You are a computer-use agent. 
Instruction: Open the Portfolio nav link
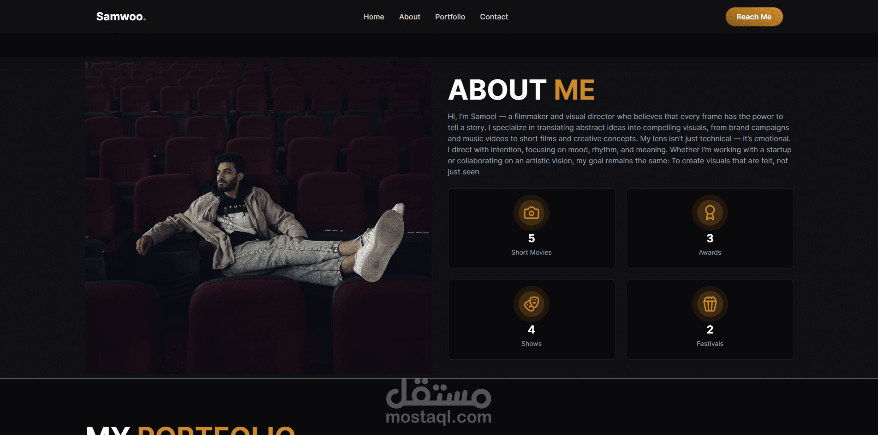coord(450,17)
